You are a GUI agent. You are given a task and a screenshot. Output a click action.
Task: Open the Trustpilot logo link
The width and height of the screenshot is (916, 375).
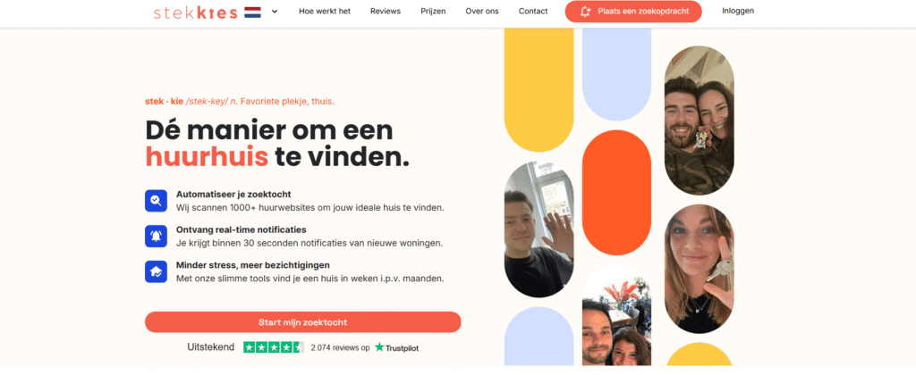tap(396, 347)
